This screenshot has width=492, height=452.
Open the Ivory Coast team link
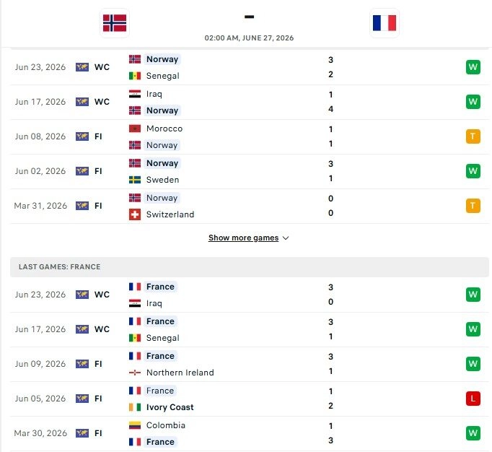(170, 407)
